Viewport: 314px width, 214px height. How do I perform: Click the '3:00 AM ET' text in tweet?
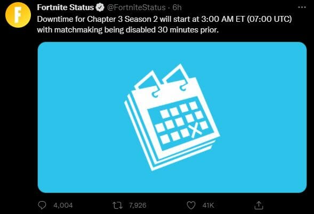point(223,19)
